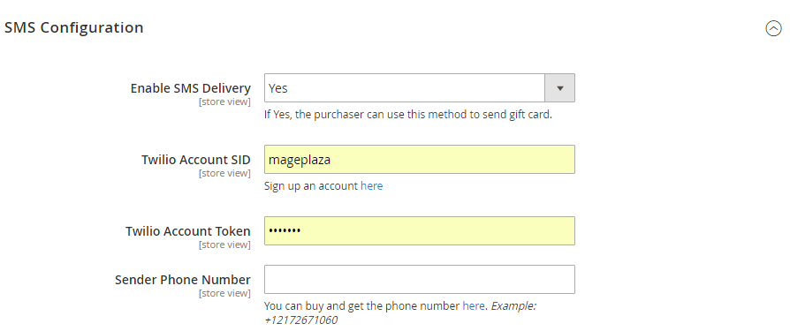790x331 pixels.
Task: Click the 'Sign up an account' hint text
Action: [311, 186]
